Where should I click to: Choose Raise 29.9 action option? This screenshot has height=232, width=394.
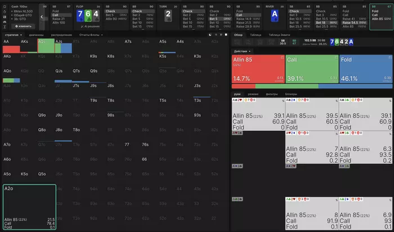coord(248,26)
